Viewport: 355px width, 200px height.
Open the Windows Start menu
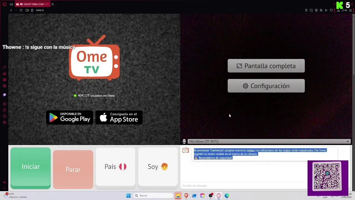128,196
